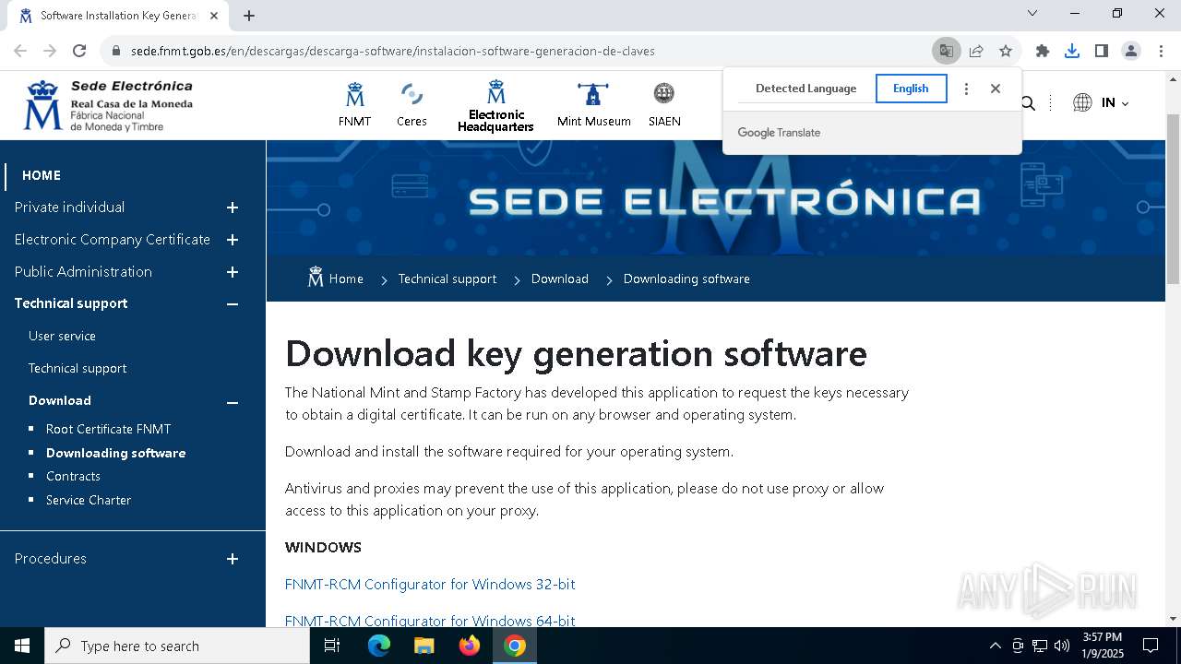Click the Google Translate address bar icon
1181x664 pixels.
coord(946,51)
